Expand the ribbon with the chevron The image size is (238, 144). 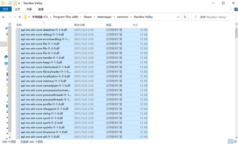click(231, 9)
